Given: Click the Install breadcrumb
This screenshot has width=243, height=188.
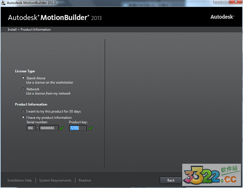Looking at the screenshot, I should click(x=12, y=30).
